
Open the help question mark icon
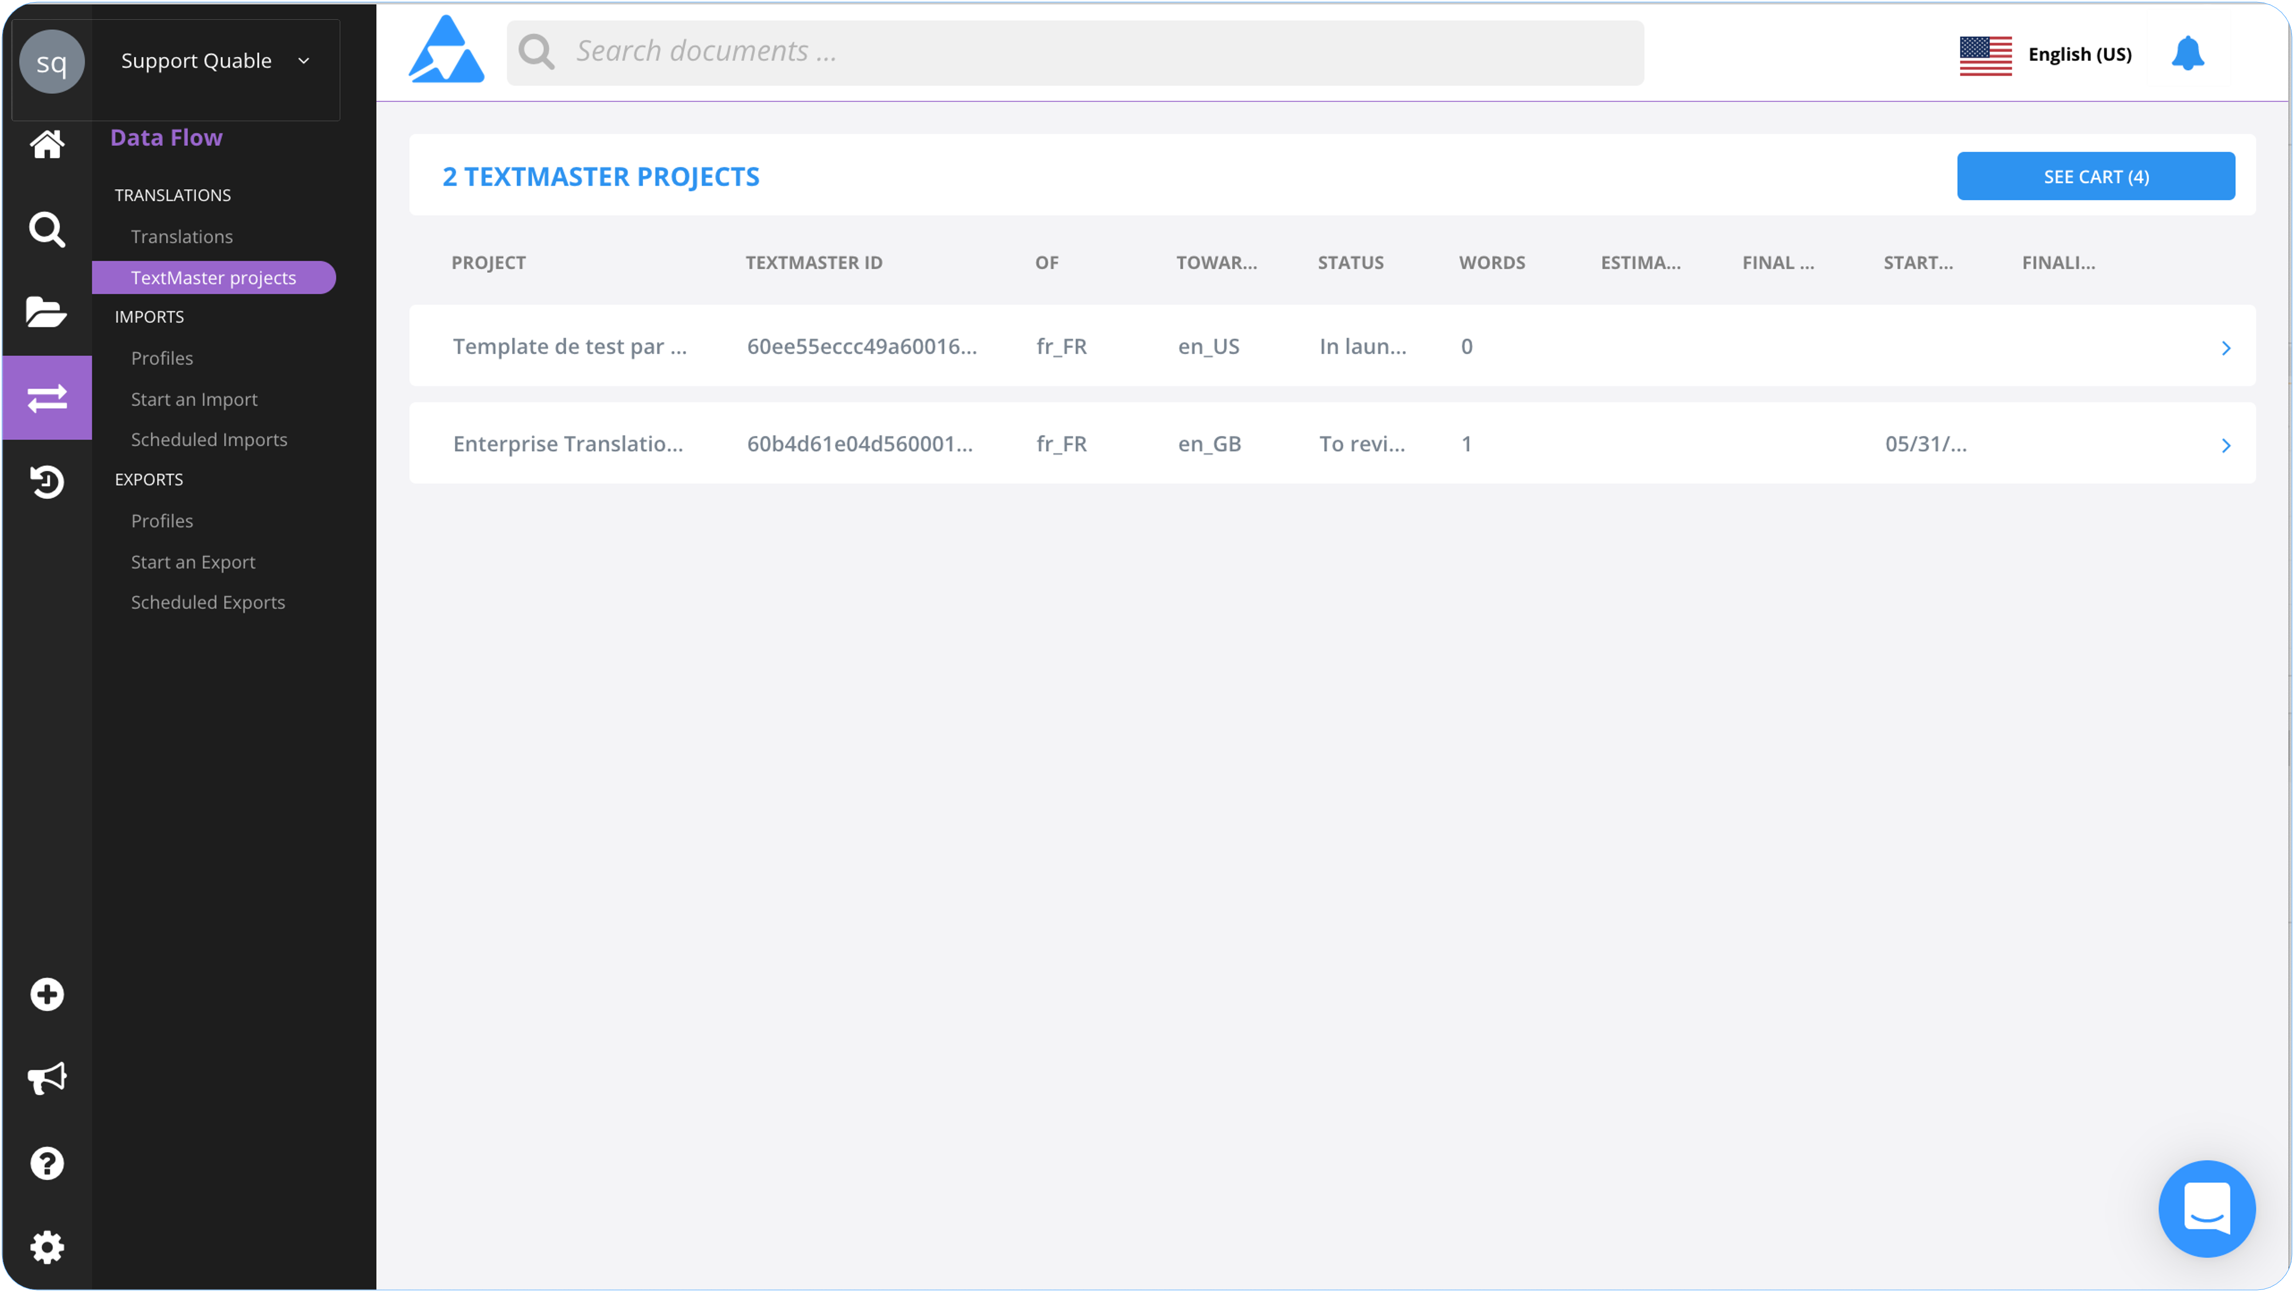tap(47, 1163)
